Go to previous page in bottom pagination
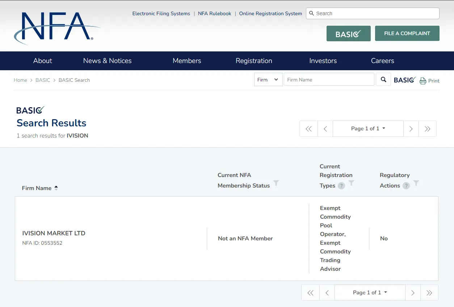454x307 pixels. [327, 293]
